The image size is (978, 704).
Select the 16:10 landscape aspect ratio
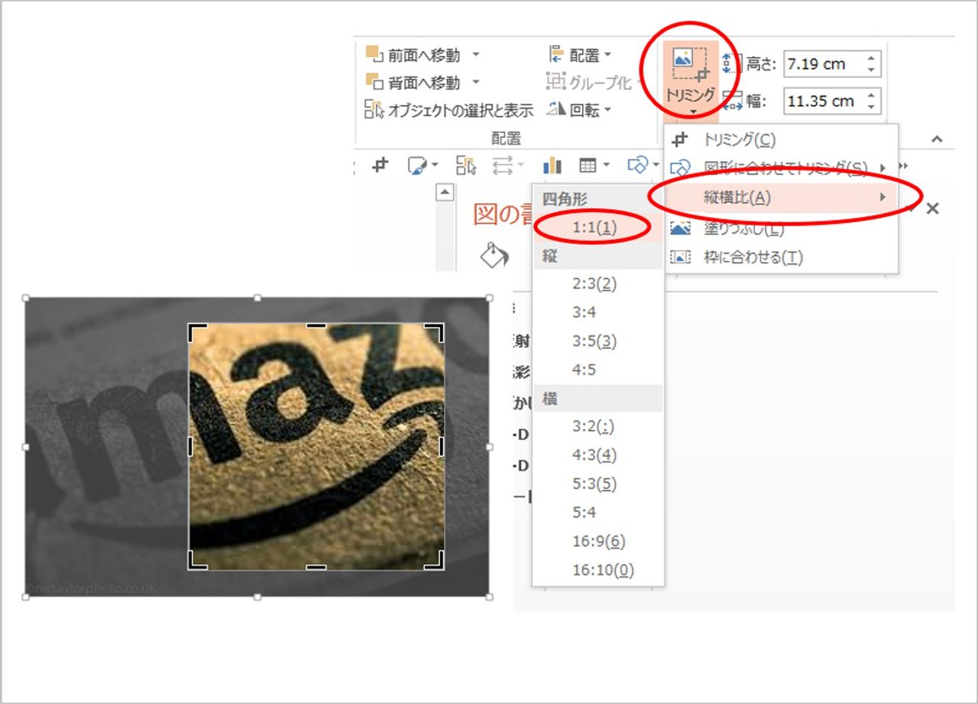pos(597,570)
